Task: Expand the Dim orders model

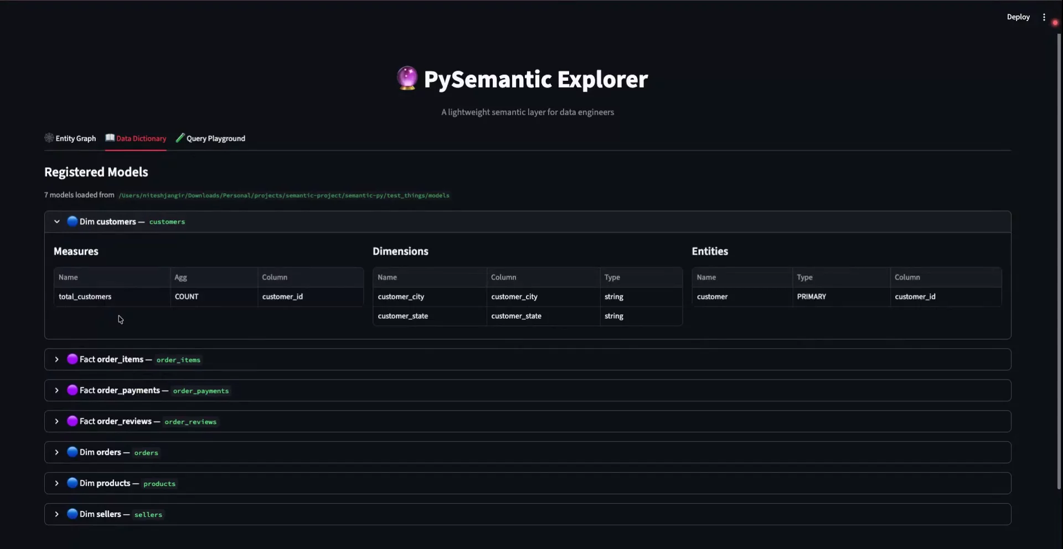Action: click(528, 452)
